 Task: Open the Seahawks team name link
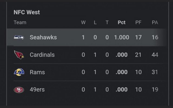click(x=43, y=37)
